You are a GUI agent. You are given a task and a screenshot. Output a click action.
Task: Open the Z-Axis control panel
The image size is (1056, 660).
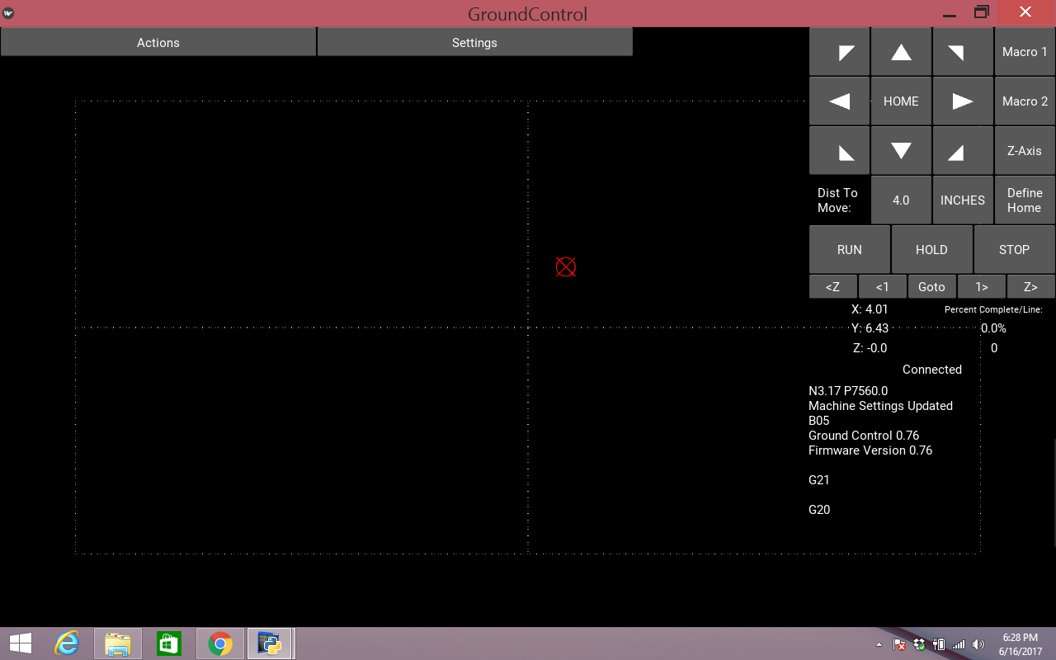pyautogui.click(x=1024, y=150)
